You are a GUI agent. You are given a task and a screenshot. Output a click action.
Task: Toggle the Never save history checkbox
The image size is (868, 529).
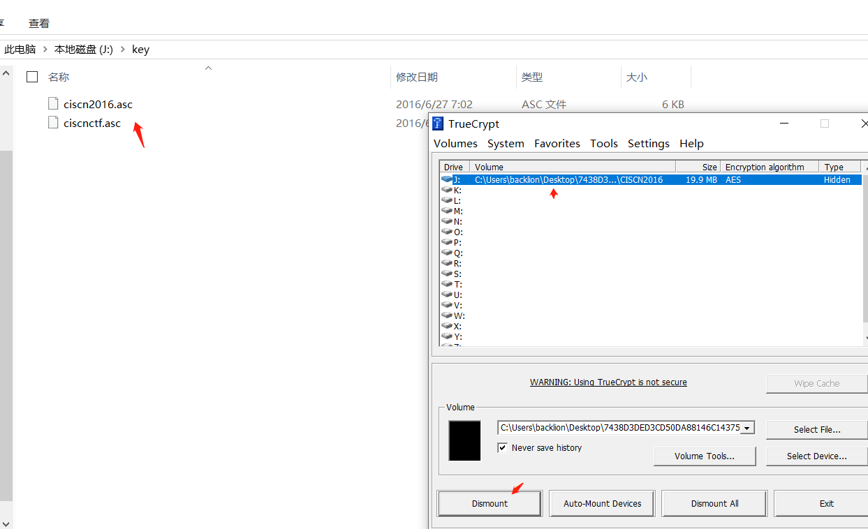[x=502, y=447]
